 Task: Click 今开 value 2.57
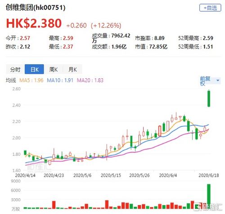click(25, 38)
